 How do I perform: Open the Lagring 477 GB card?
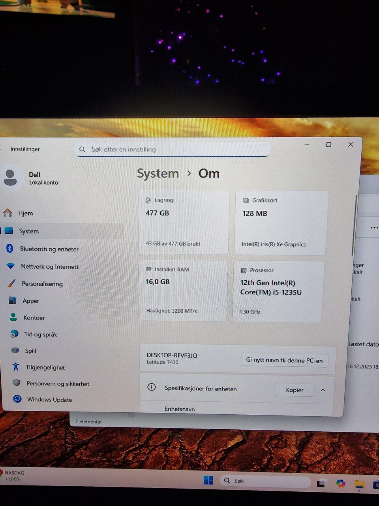pos(184,222)
